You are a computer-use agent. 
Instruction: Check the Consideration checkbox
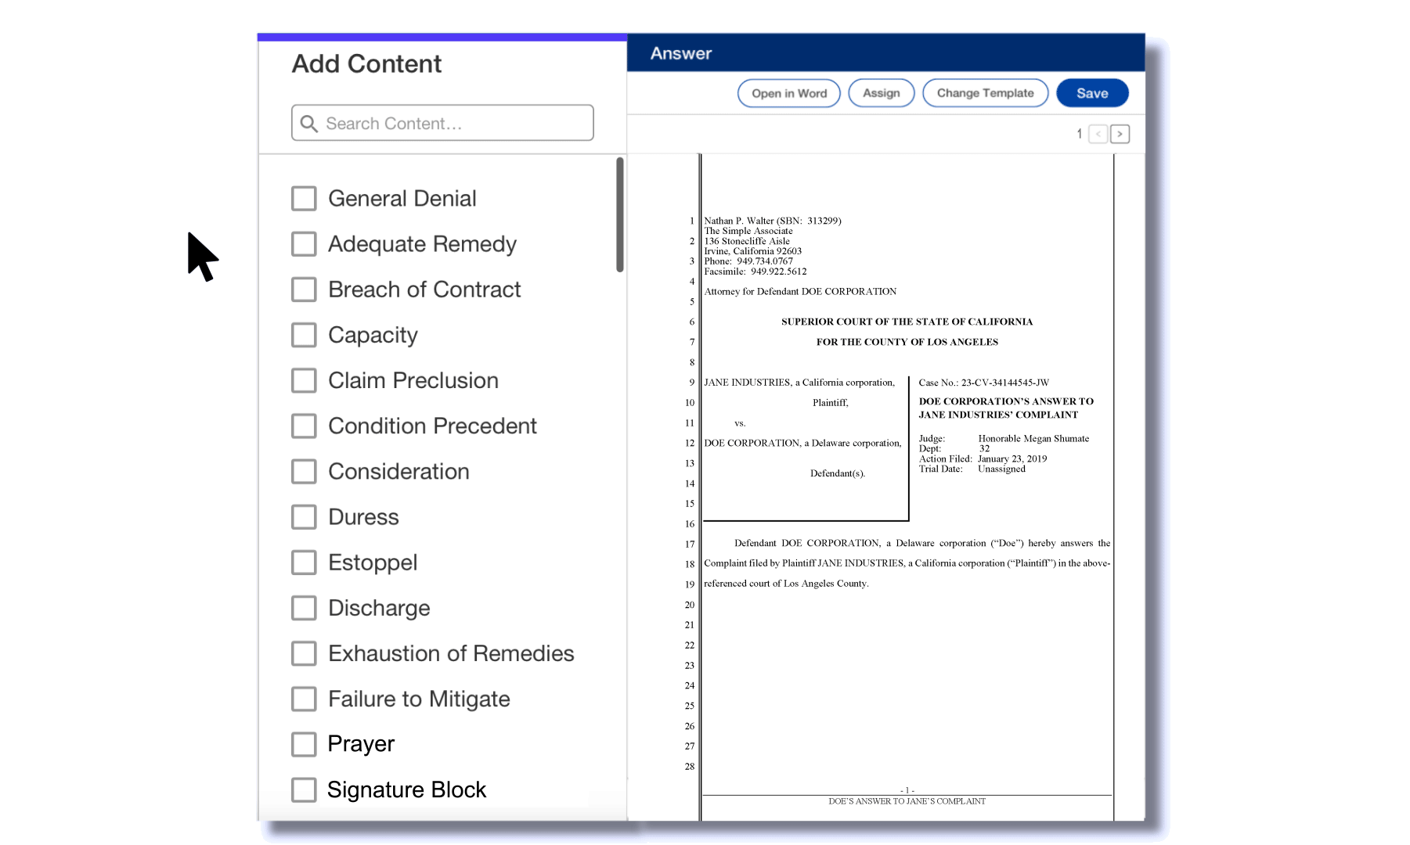304,472
